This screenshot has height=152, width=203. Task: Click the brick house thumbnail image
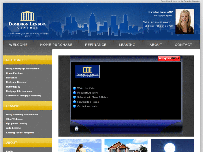[126, 146]
